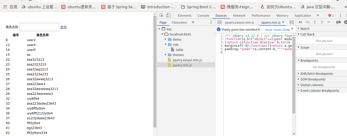Open the apps grid bookmark icon
The width and height of the screenshot is (347, 136).
tap(5, 7)
